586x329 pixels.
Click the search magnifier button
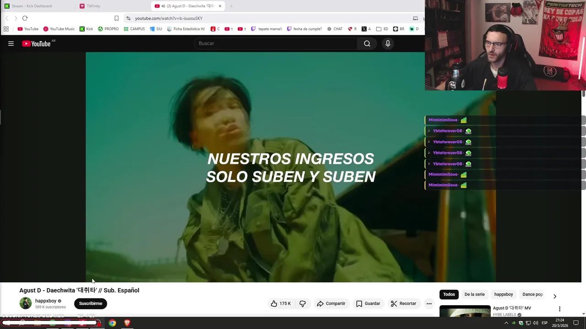pyautogui.click(x=367, y=43)
